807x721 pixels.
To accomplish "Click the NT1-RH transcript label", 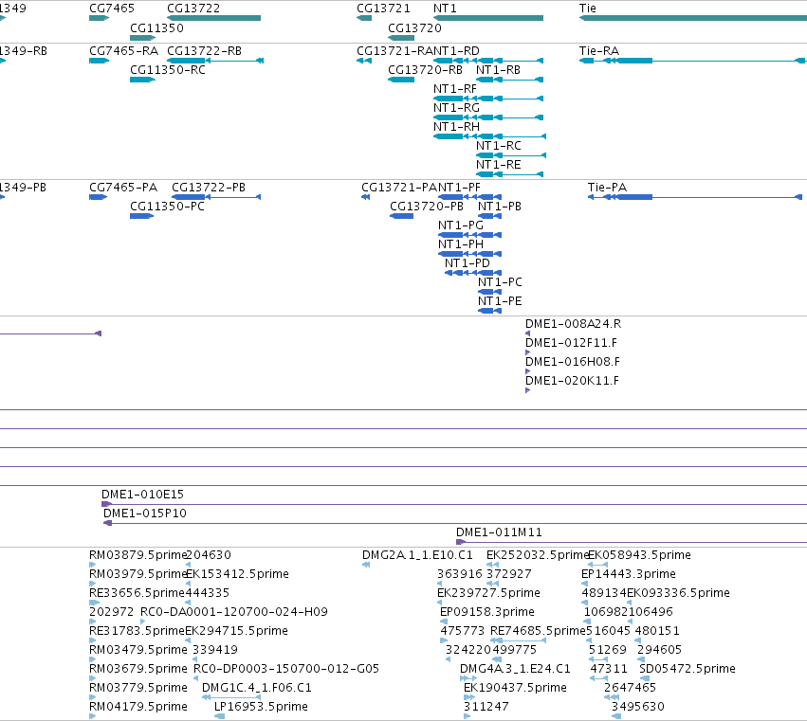I will (x=456, y=127).
